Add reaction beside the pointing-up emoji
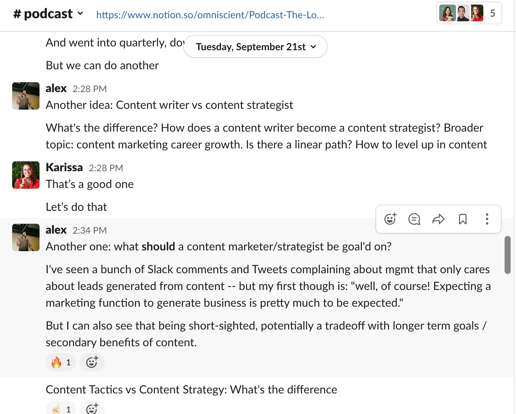516x414 pixels. pos(92,409)
